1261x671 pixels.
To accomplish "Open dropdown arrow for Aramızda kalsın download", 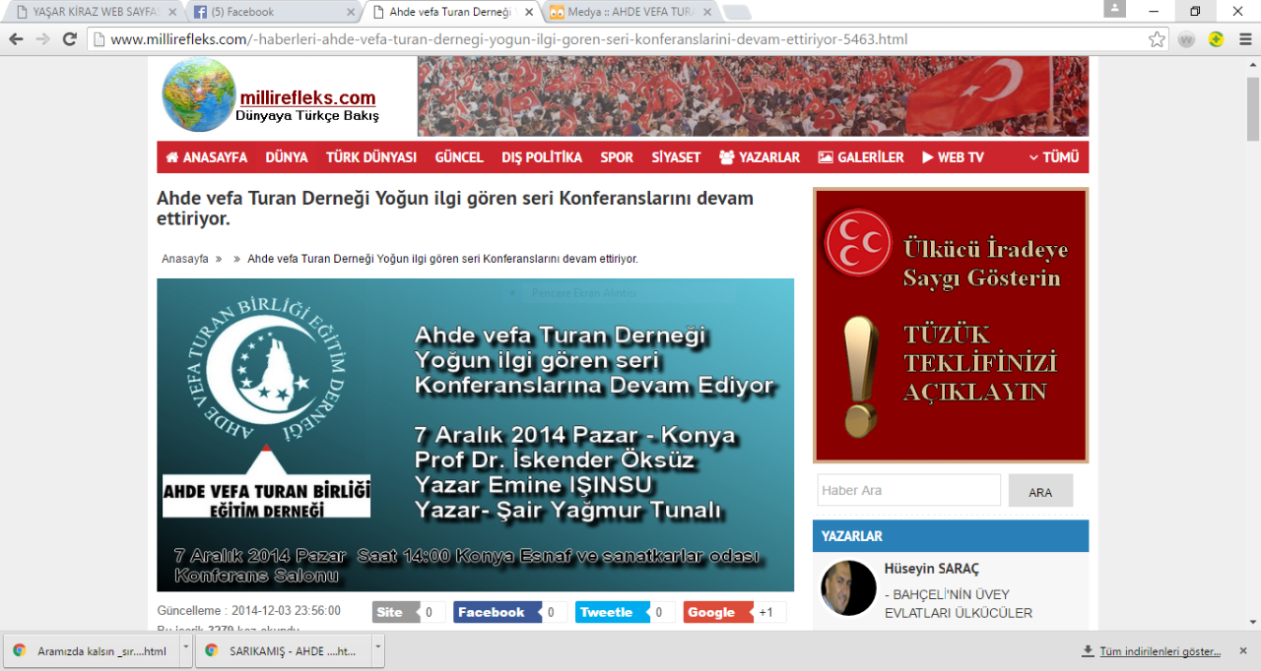I will pos(184,650).
